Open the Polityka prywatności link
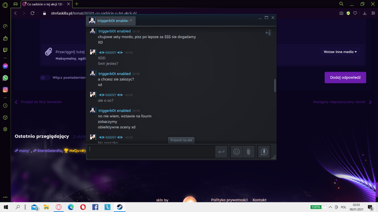 [x=229, y=200]
